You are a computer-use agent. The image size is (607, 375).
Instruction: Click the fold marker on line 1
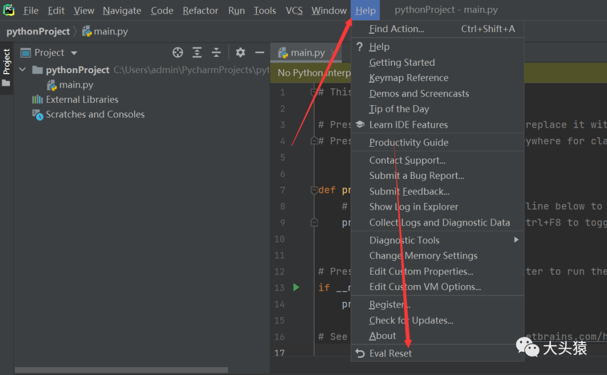(x=314, y=92)
